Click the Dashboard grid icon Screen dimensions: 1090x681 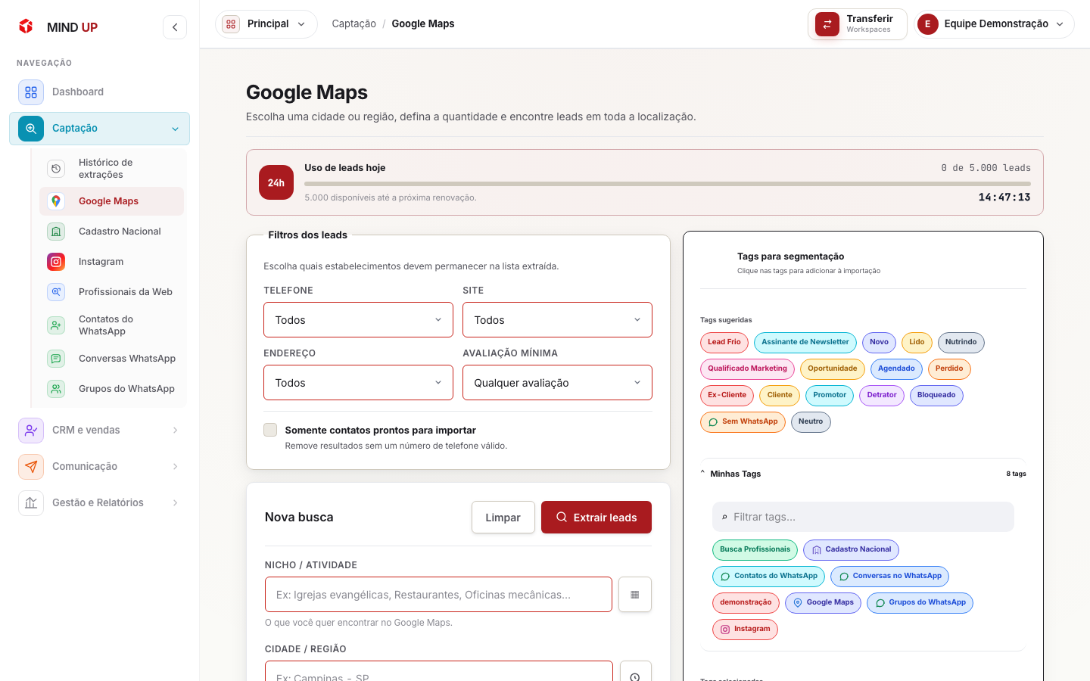pyautogui.click(x=31, y=92)
